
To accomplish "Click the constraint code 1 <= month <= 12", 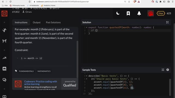I will (32, 58).
